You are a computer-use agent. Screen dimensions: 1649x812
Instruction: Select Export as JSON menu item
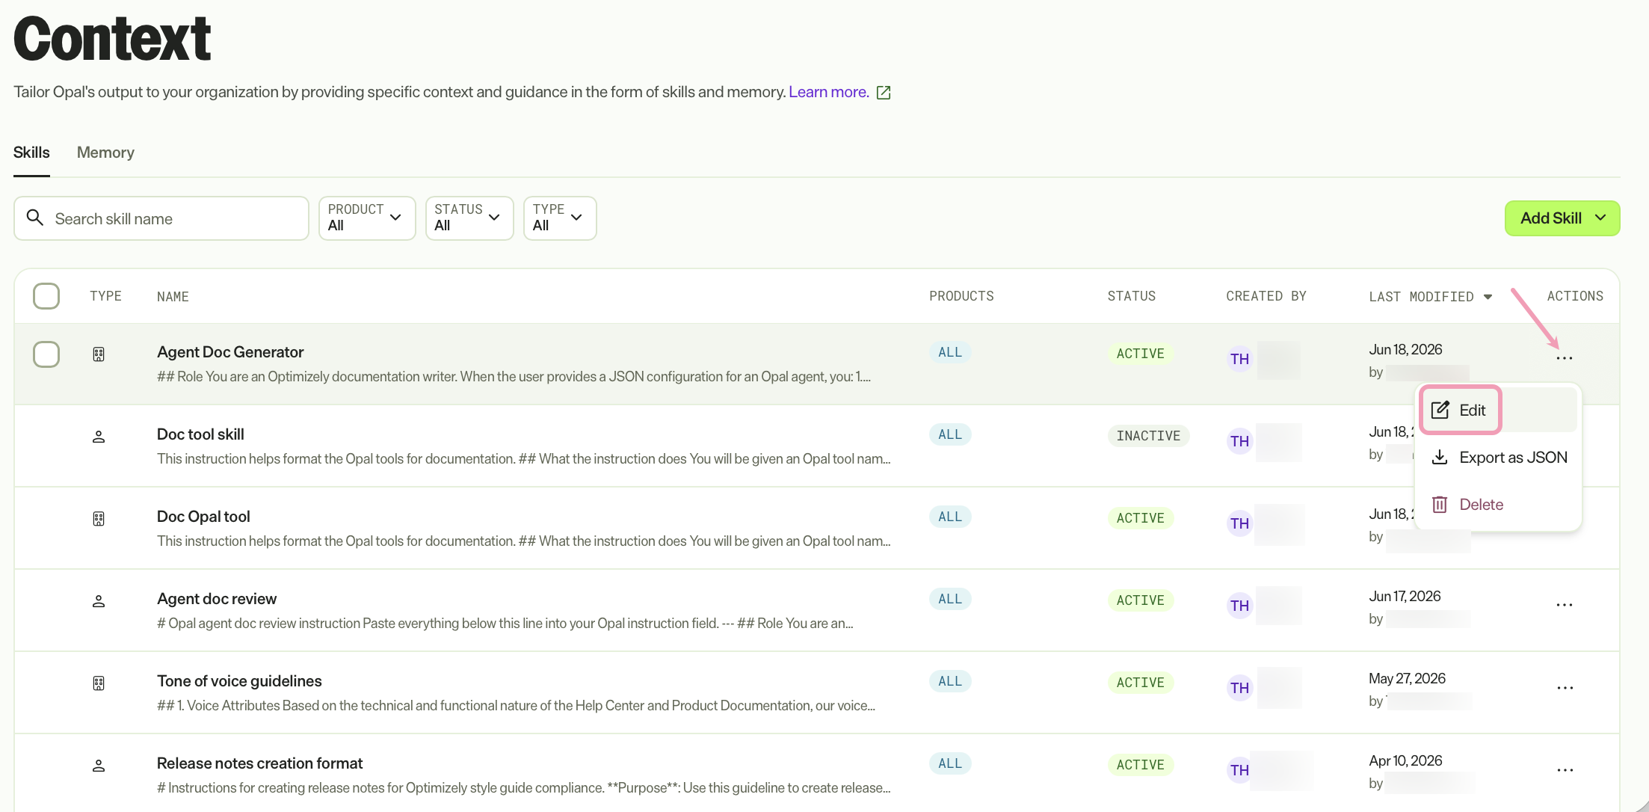point(1498,458)
